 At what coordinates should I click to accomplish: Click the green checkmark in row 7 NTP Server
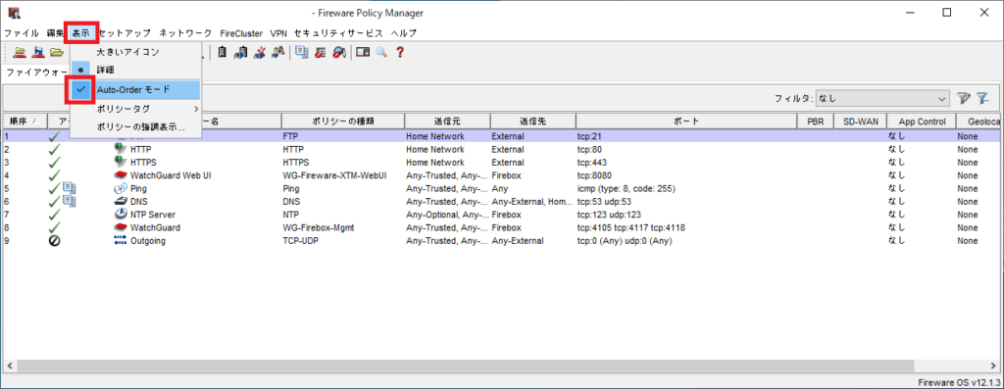pos(55,215)
